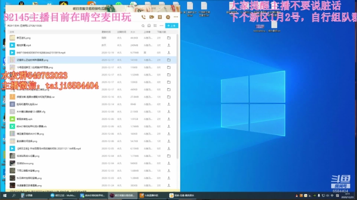Open folder icon for the 19号 png row

[169, 67]
